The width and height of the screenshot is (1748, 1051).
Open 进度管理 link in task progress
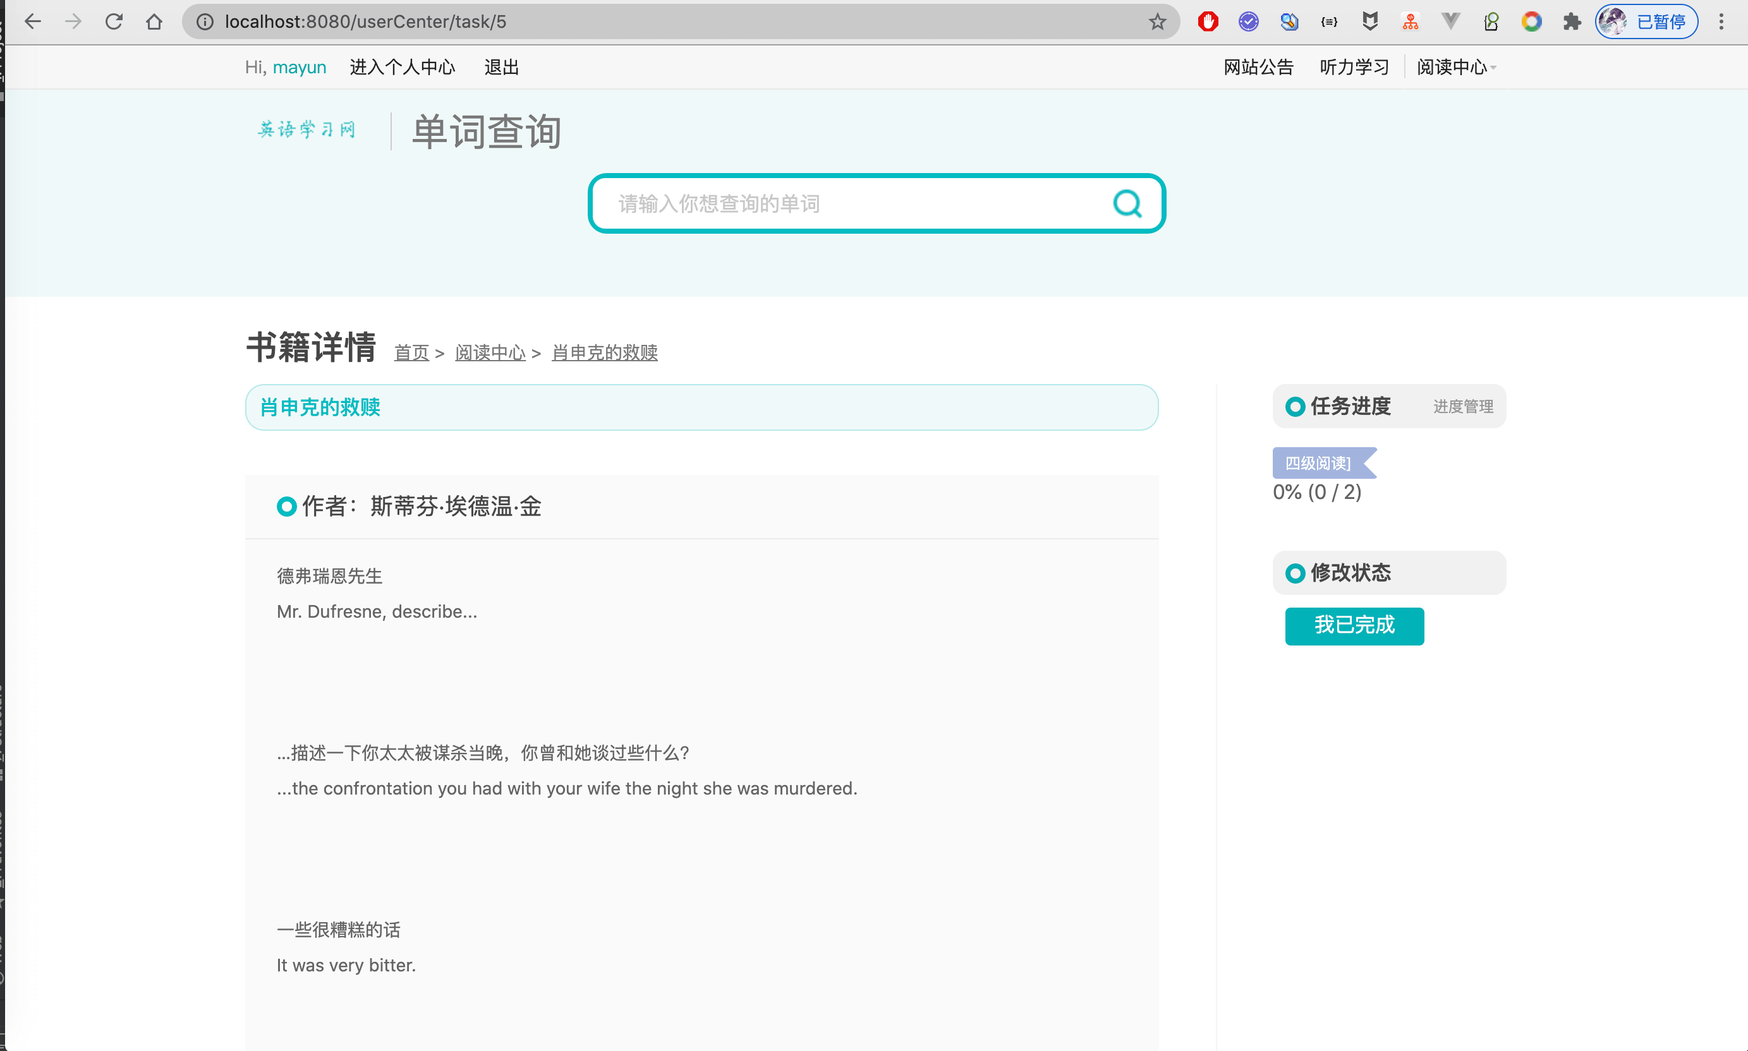[x=1462, y=407]
